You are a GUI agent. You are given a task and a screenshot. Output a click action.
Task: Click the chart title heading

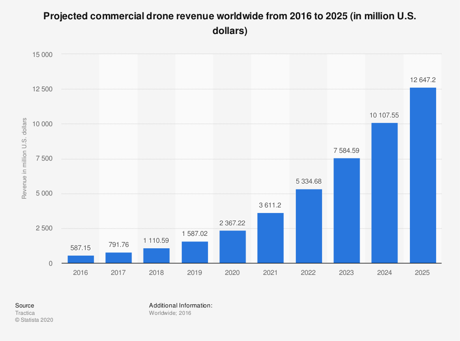[230, 23]
